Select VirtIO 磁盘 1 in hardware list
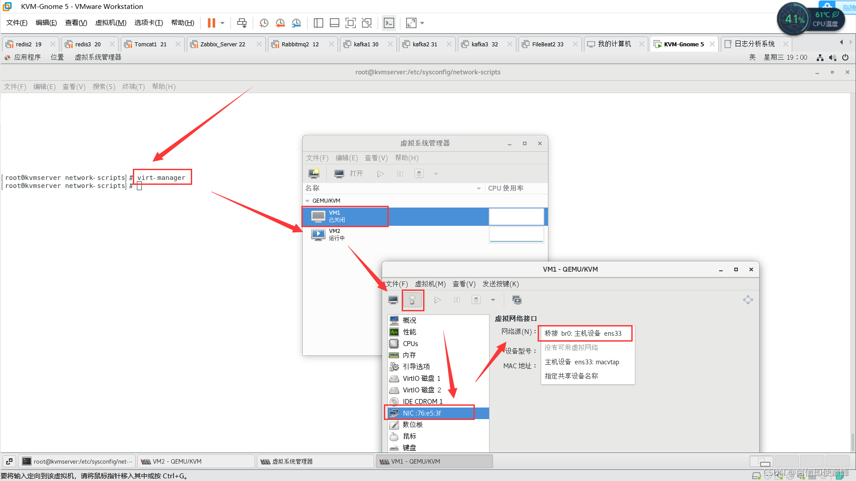 tap(421, 379)
